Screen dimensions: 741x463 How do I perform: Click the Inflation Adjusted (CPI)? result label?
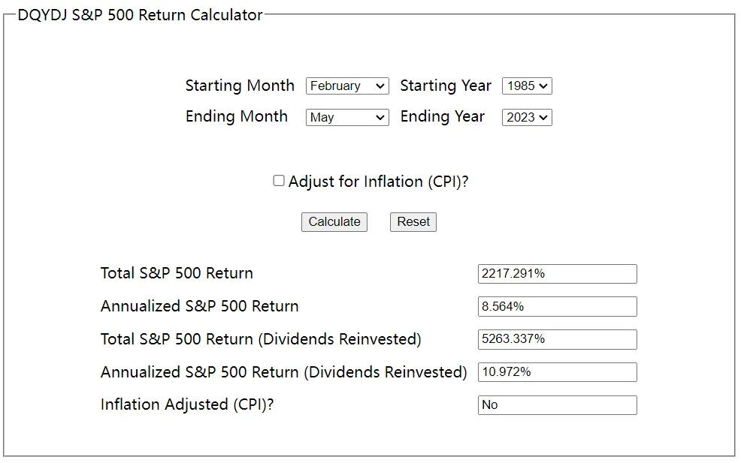click(187, 405)
